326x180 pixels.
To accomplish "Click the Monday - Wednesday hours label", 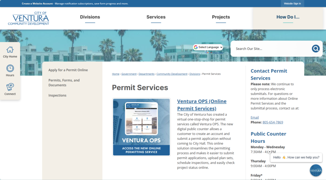I will (x=267, y=147).
